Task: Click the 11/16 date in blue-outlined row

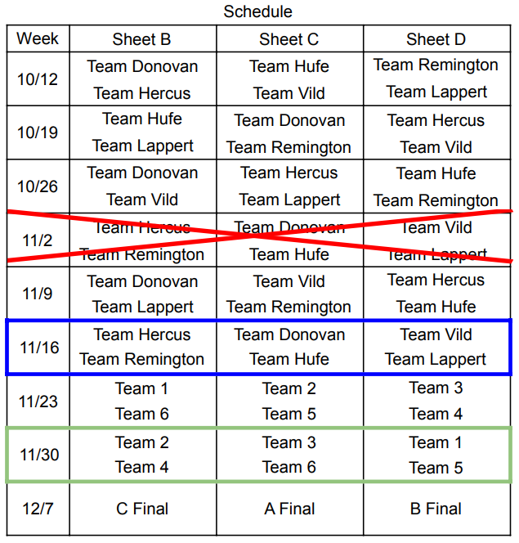Action: click(39, 348)
